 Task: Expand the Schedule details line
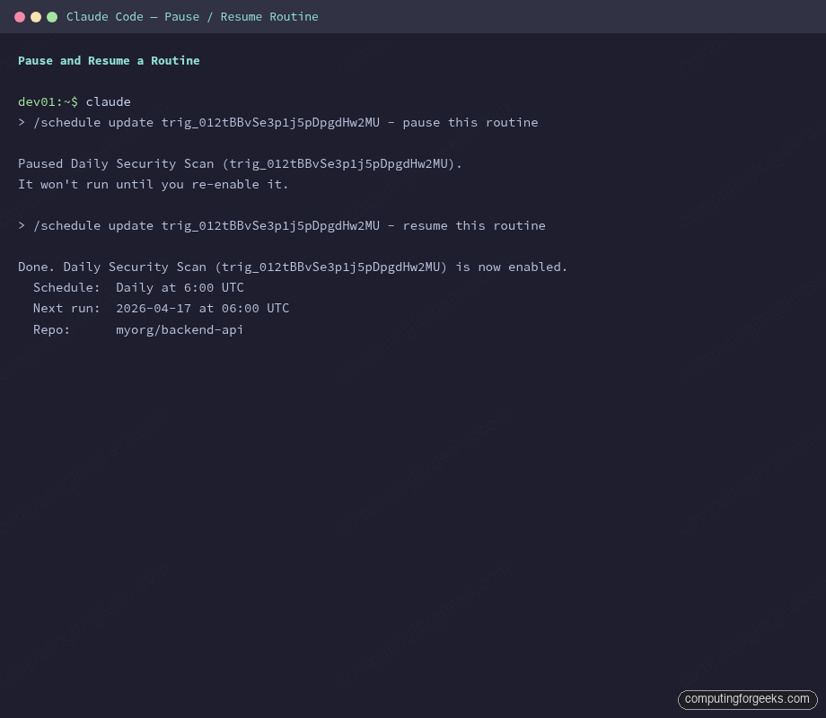coord(138,287)
